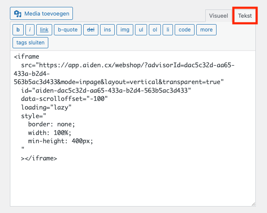
Task: Click the '></iframe>' closing tag line
Action: [39, 159]
